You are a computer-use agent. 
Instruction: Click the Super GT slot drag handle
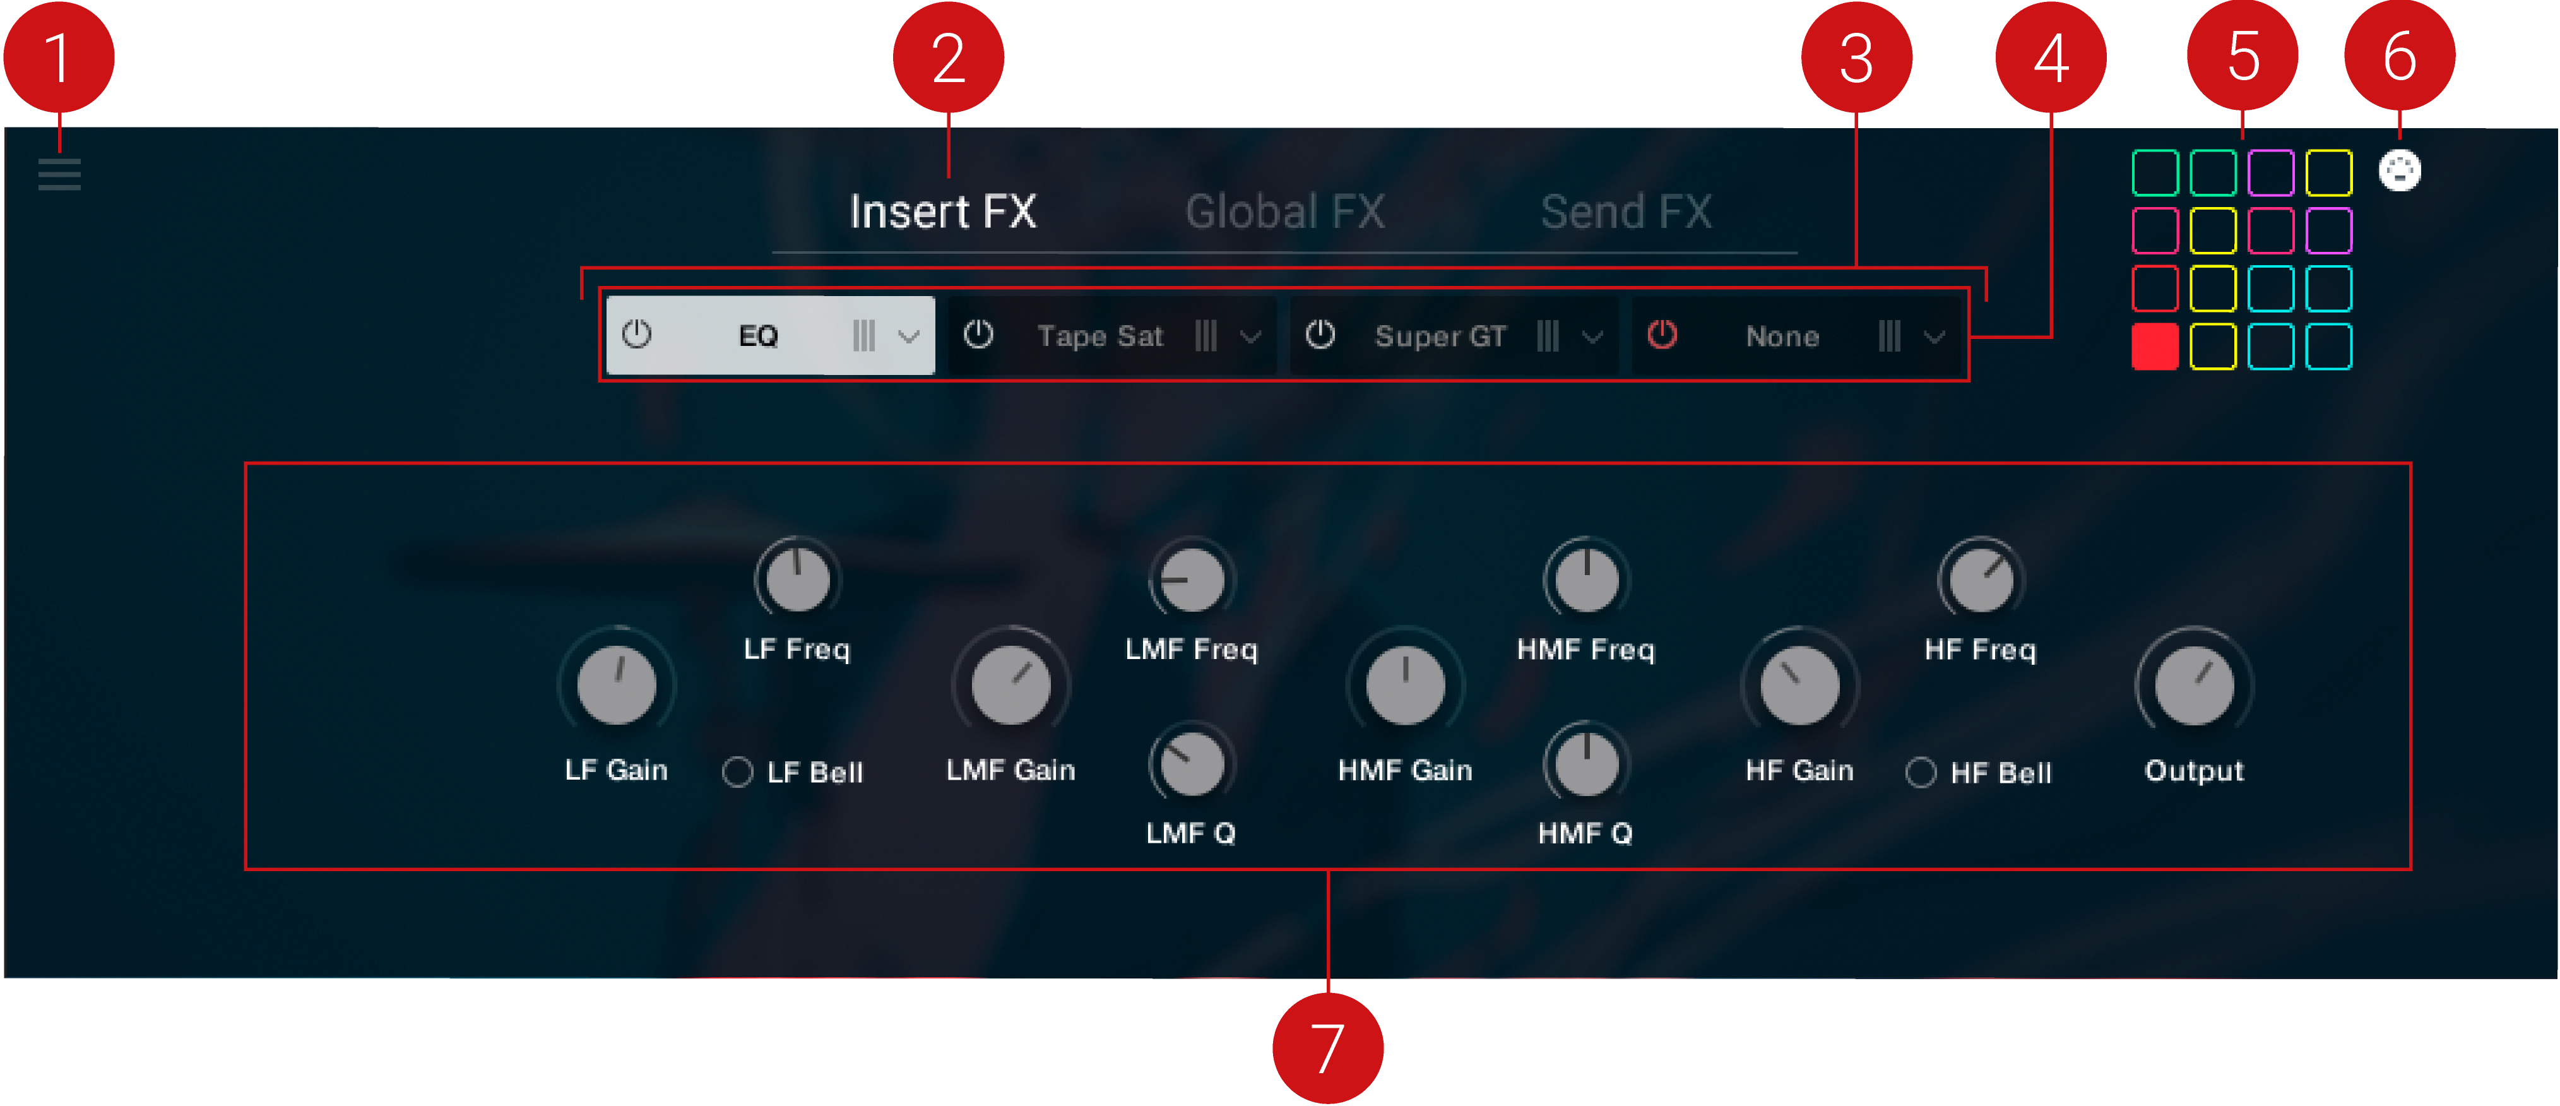click(1548, 336)
